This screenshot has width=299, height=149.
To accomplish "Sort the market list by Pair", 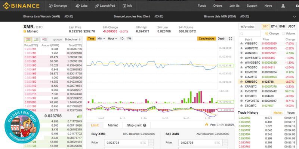I will pyautogui.click(x=248, y=39).
